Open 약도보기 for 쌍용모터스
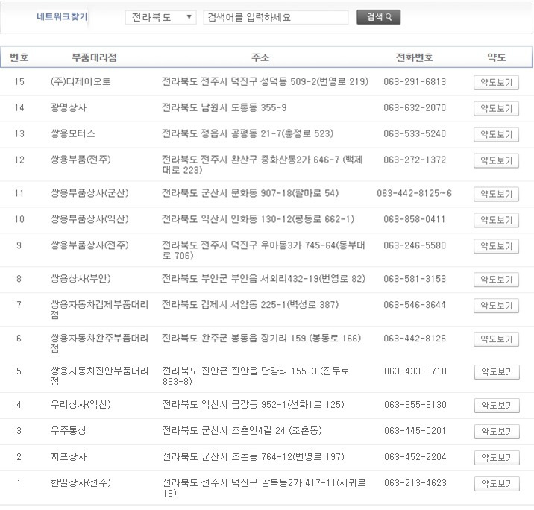534x510 pixels. pyautogui.click(x=496, y=134)
